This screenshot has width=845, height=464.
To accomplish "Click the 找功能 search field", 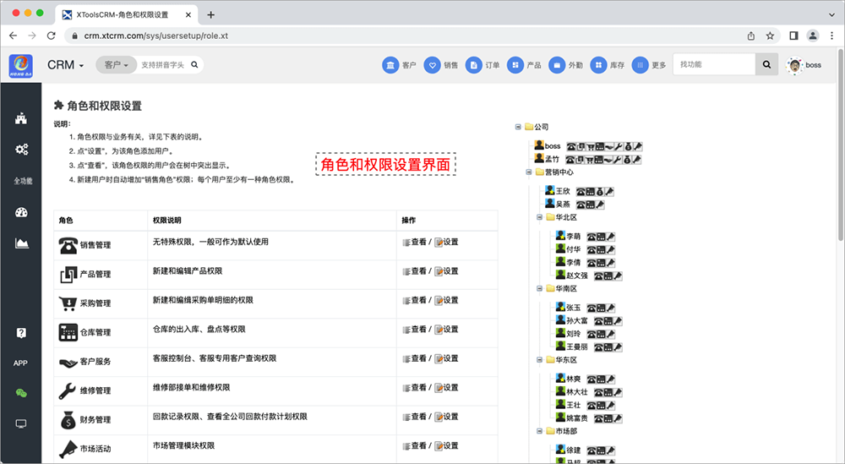I will point(714,65).
